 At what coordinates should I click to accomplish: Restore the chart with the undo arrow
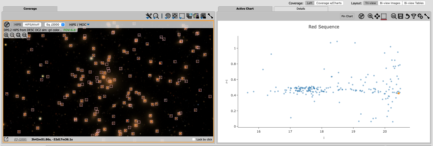pyautogui.click(x=407, y=16)
